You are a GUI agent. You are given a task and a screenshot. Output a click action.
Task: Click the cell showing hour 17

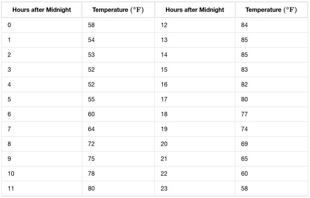pyautogui.click(x=195, y=99)
